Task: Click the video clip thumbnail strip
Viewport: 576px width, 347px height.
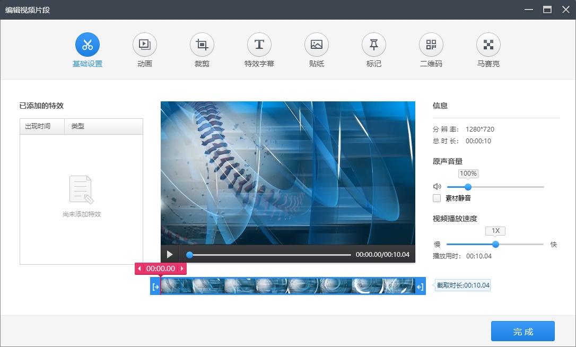Action: click(x=288, y=286)
